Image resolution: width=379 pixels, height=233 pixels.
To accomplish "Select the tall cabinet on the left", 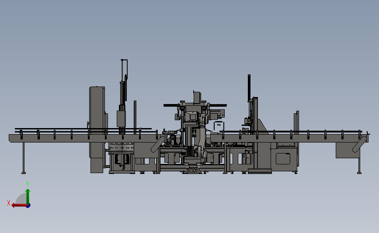I will click(x=97, y=129).
